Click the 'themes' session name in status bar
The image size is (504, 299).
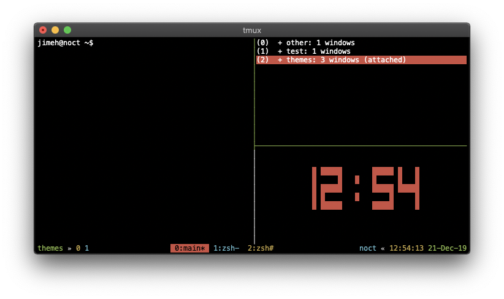point(50,248)
